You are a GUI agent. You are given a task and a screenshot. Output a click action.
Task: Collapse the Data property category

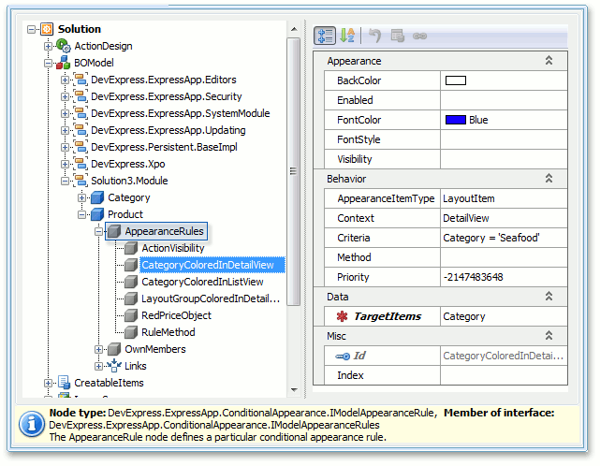click(x=549, y=296)
